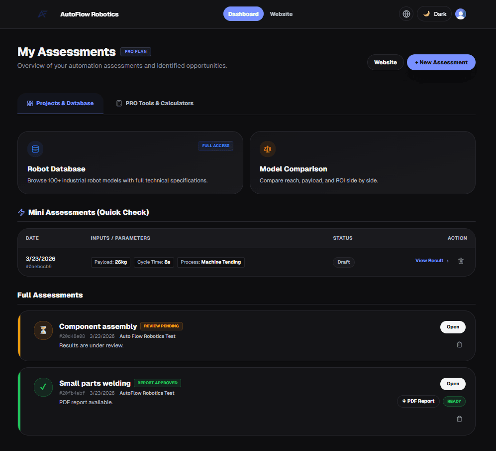The image size is (496, 451).
Task: Open the Dashboard navigation item
Action: 243,13
